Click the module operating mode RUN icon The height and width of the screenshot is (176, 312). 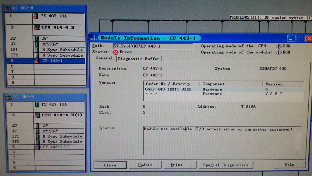(278, 52)
